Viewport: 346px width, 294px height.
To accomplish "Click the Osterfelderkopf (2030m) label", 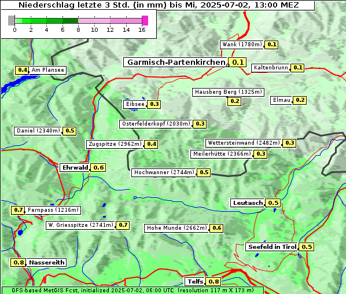I will (156, 124).
